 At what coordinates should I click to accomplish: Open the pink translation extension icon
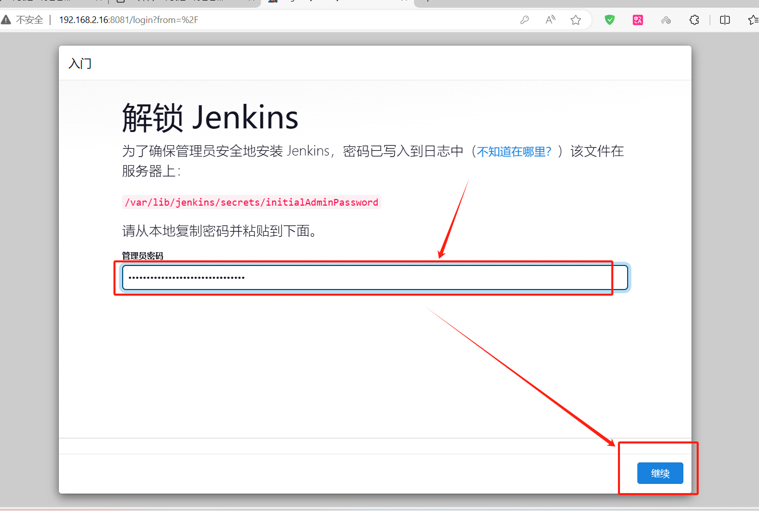638,20
